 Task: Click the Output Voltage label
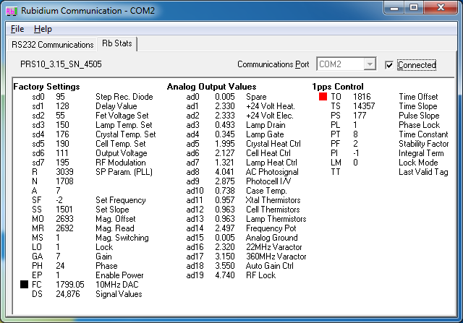(121, 153)
